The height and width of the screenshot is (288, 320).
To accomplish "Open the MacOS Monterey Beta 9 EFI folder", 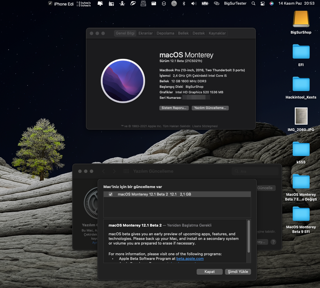I will (x=301, y=214).
